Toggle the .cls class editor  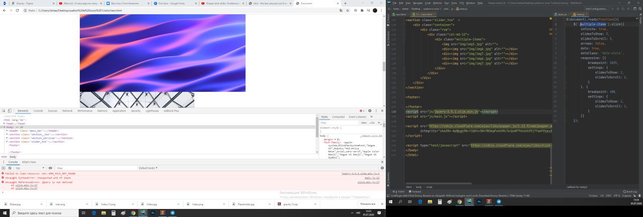click(x=372, y=123)
